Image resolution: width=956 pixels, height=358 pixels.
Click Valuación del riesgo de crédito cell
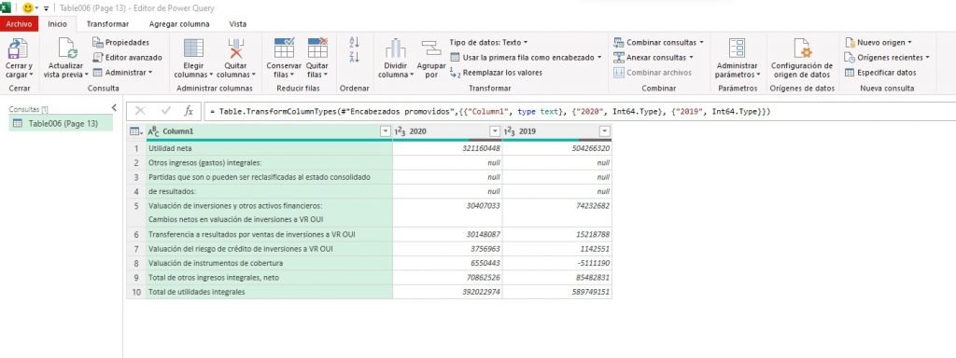269,248
